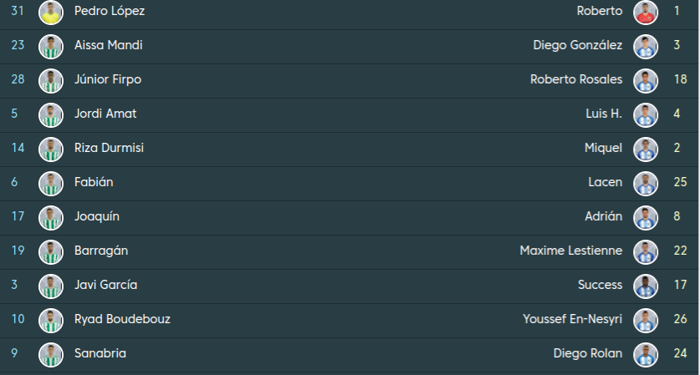Click Sanabria's player avatar icon
Viewport: 700px width, 375px height.
51,354
